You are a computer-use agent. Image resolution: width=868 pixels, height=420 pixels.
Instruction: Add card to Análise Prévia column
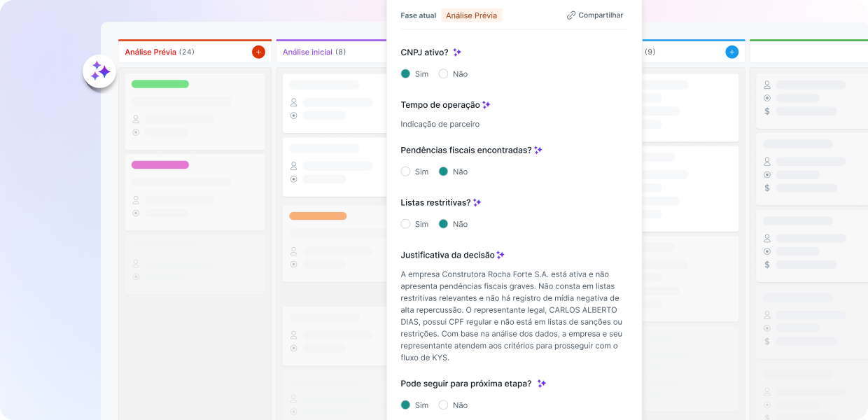258,52
